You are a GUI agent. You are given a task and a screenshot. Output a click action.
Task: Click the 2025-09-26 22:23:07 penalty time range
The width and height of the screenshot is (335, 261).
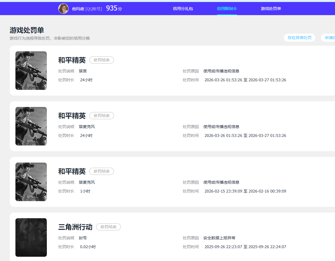pos(245,247)
